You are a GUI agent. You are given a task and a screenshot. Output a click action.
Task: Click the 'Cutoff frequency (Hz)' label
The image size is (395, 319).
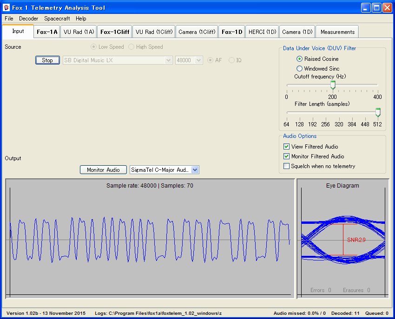(x=320, y=77)
